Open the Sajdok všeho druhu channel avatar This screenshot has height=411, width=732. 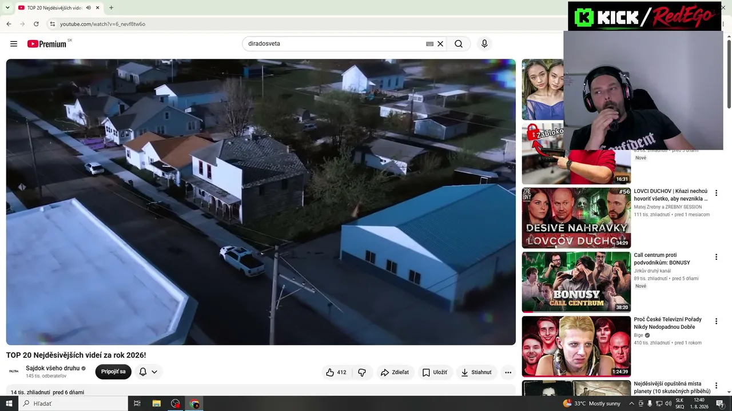click(14, 372)
